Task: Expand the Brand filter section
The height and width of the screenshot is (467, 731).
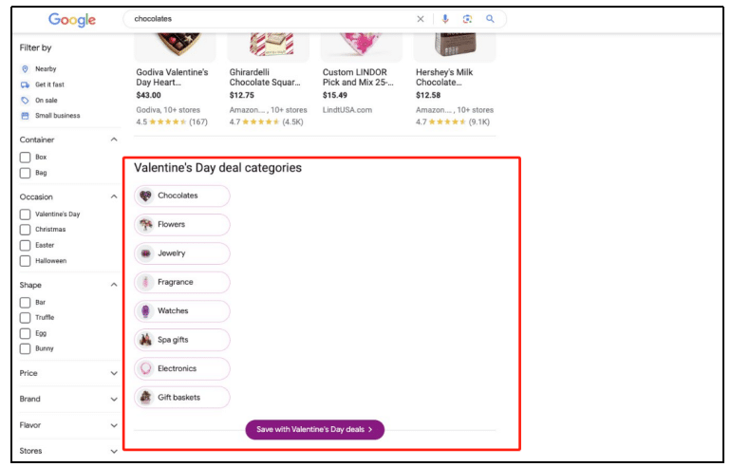Action: coord(114,400)
